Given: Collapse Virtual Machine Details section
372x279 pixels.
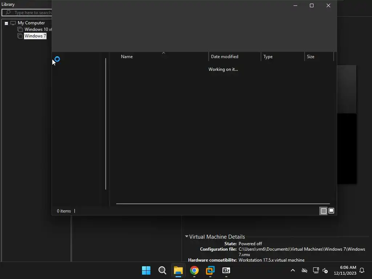Looking at the screenshot, I should [186, 236].
